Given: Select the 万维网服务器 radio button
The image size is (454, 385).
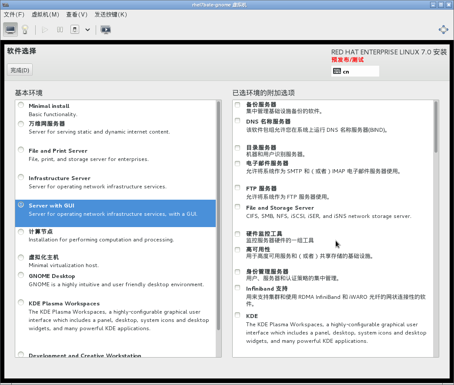Looking at the screenshot, I should pos(21,124).
